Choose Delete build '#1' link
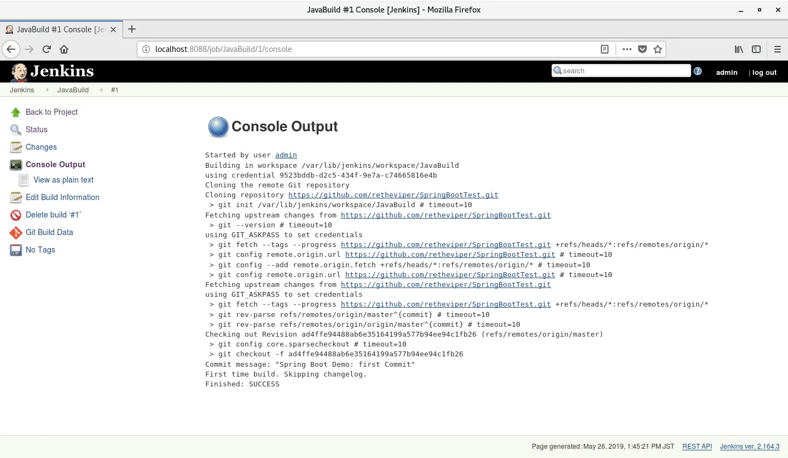This screenshot has height=458, width=788. [x=53, y=215]
